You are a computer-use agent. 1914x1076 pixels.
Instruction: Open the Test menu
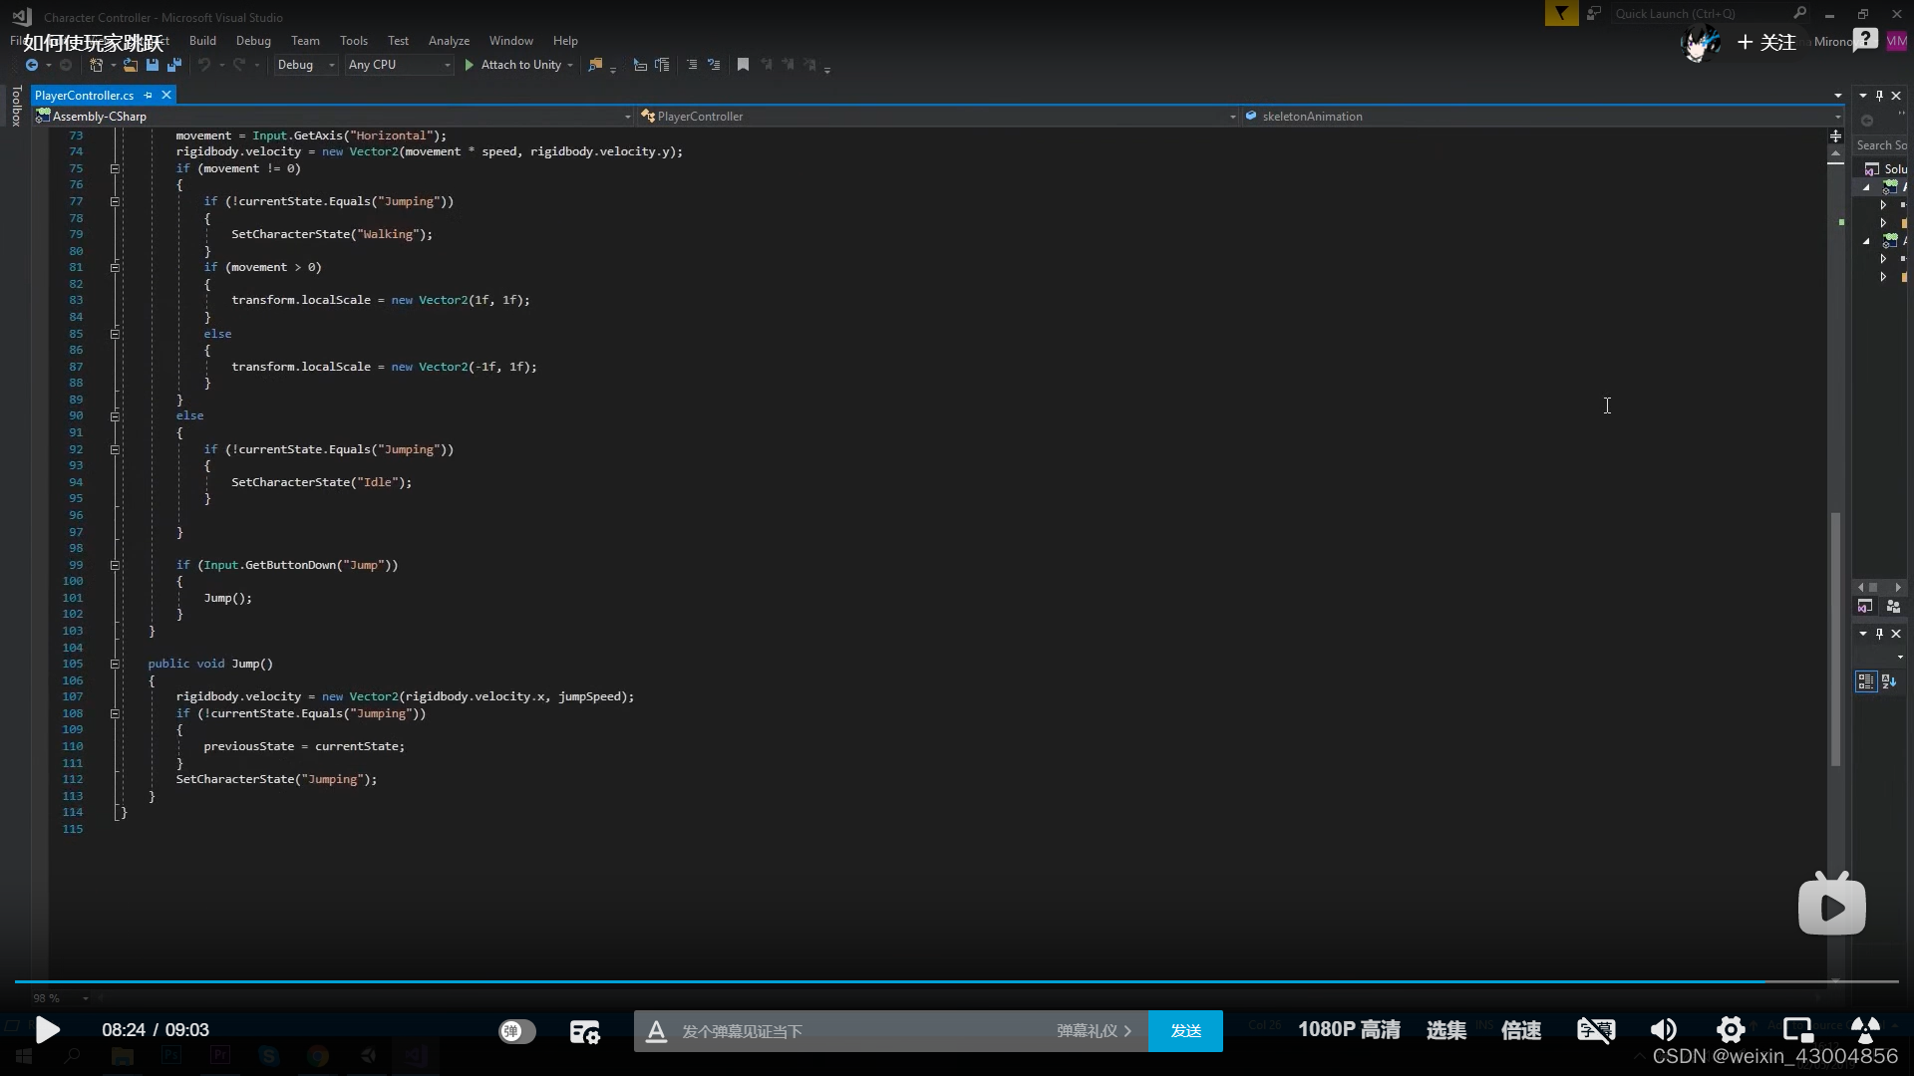pos(398,41)
